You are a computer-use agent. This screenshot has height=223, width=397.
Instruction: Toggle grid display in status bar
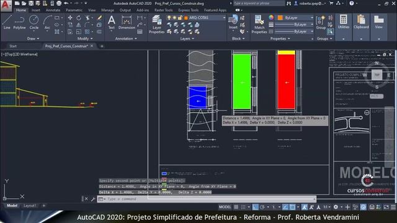click(236, 207)
